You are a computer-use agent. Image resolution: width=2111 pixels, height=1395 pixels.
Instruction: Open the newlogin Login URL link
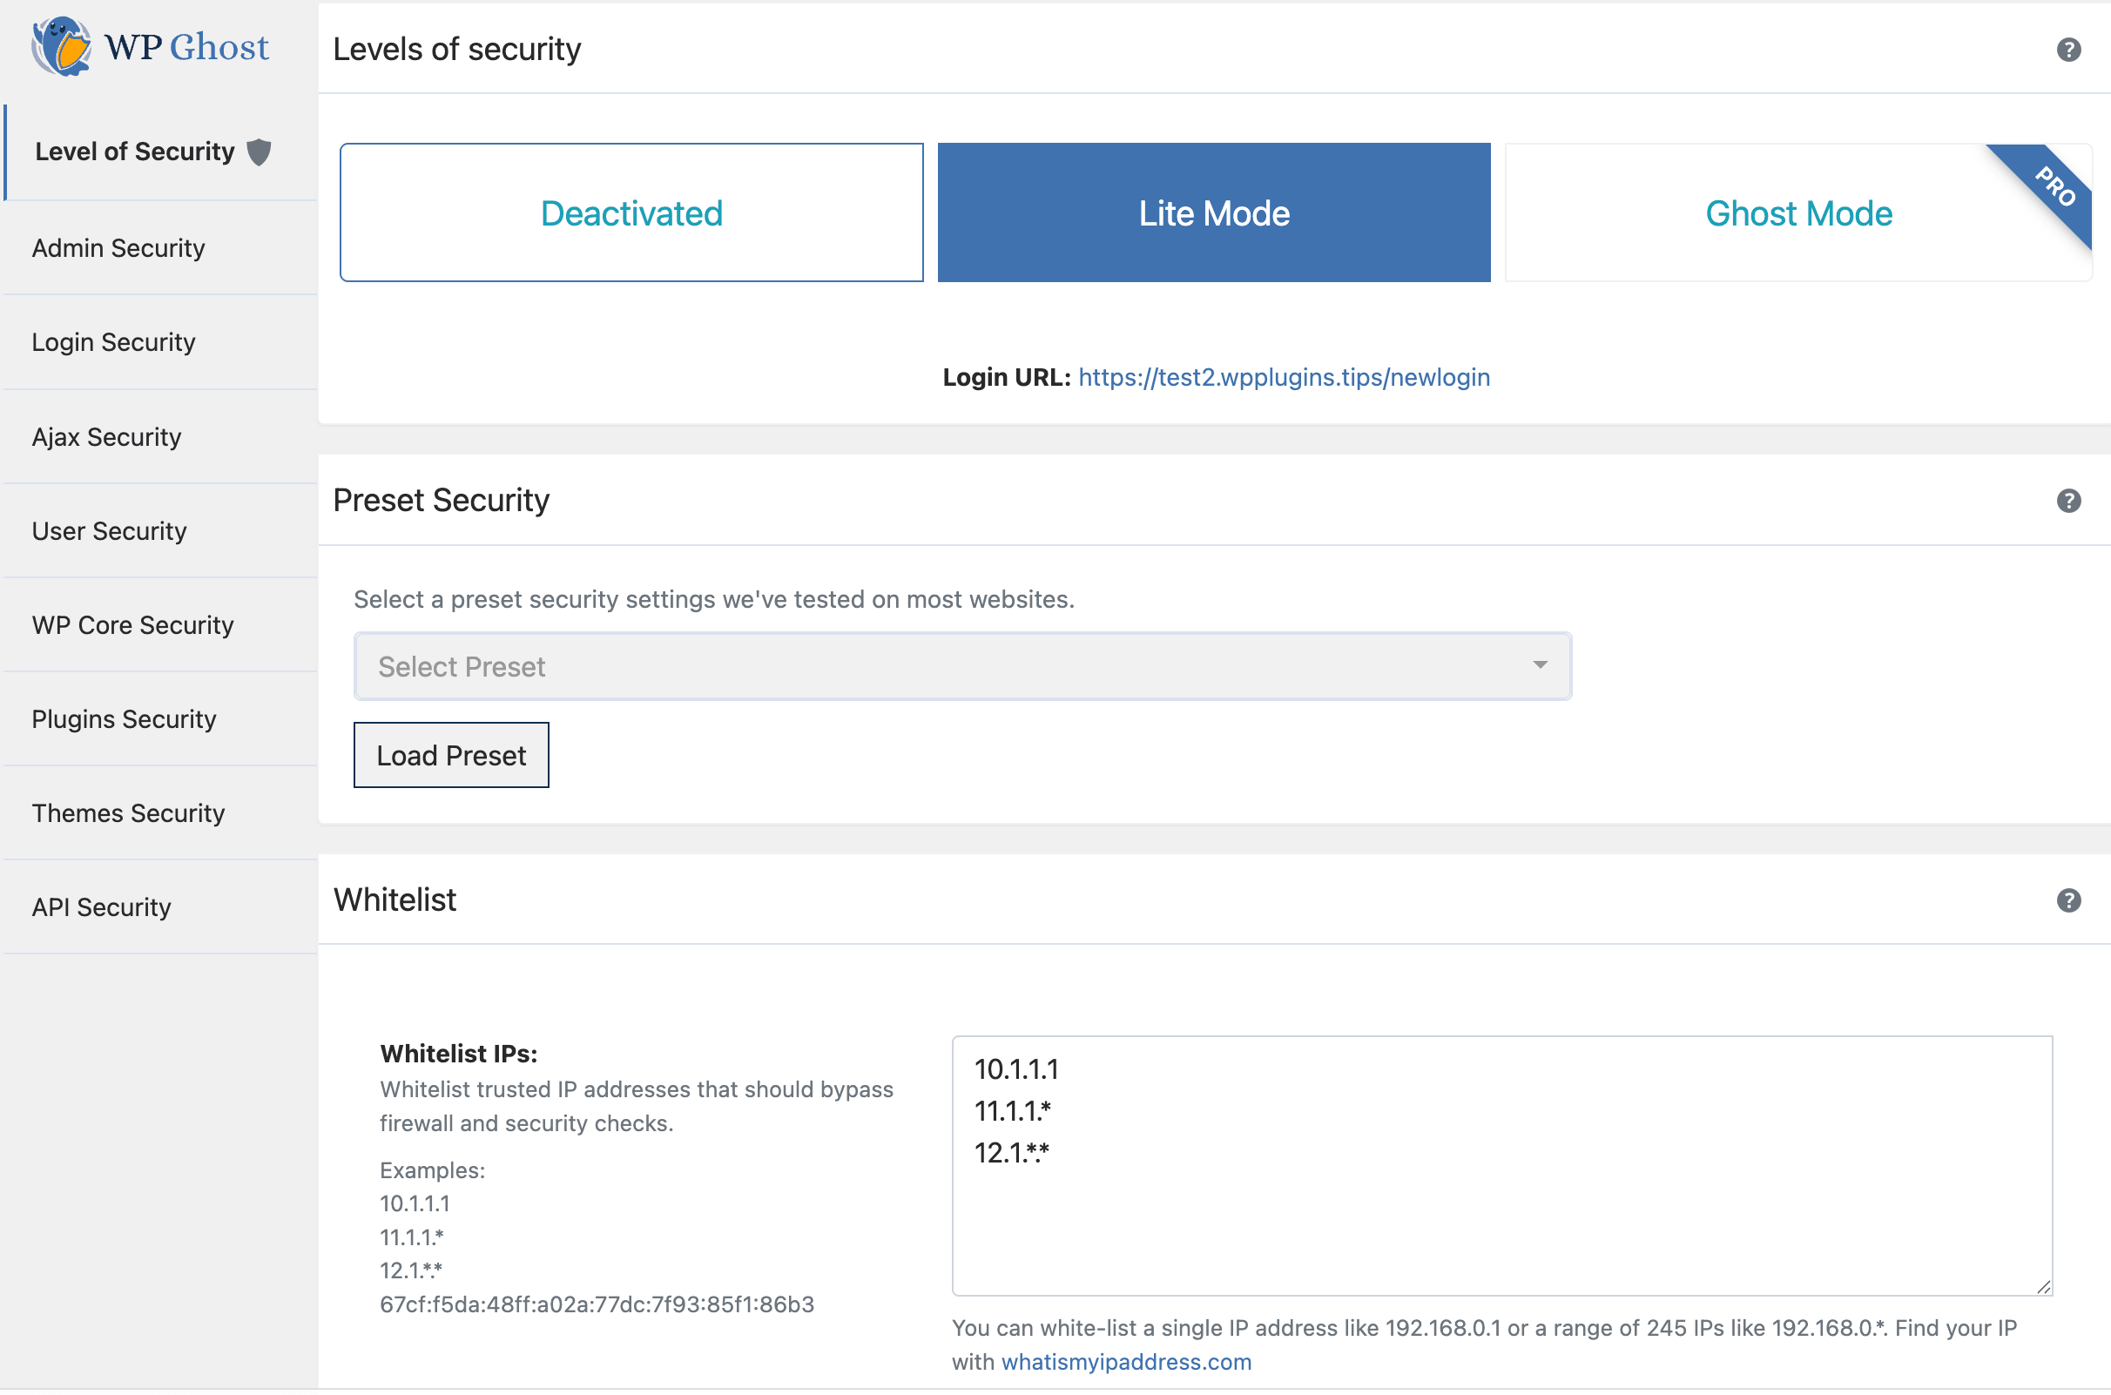tap(1283, 377)
